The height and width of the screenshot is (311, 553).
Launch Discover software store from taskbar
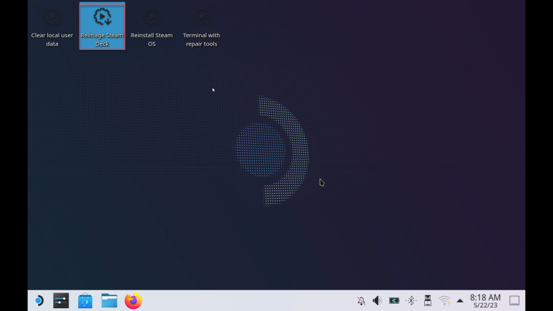pos(85,301)
